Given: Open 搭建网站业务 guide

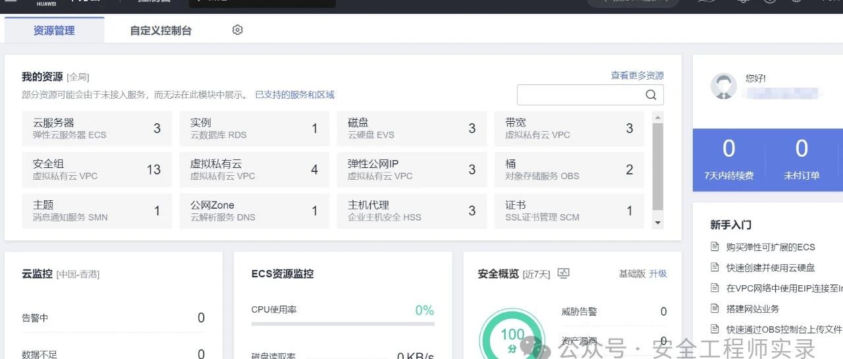Looking at the screenshot, I should pyautogui.click(x=753, y=308).
